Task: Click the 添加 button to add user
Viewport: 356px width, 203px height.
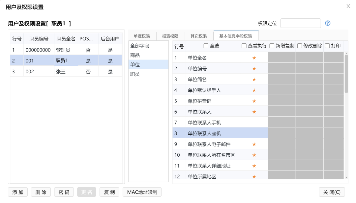Action: click(17, 192)
